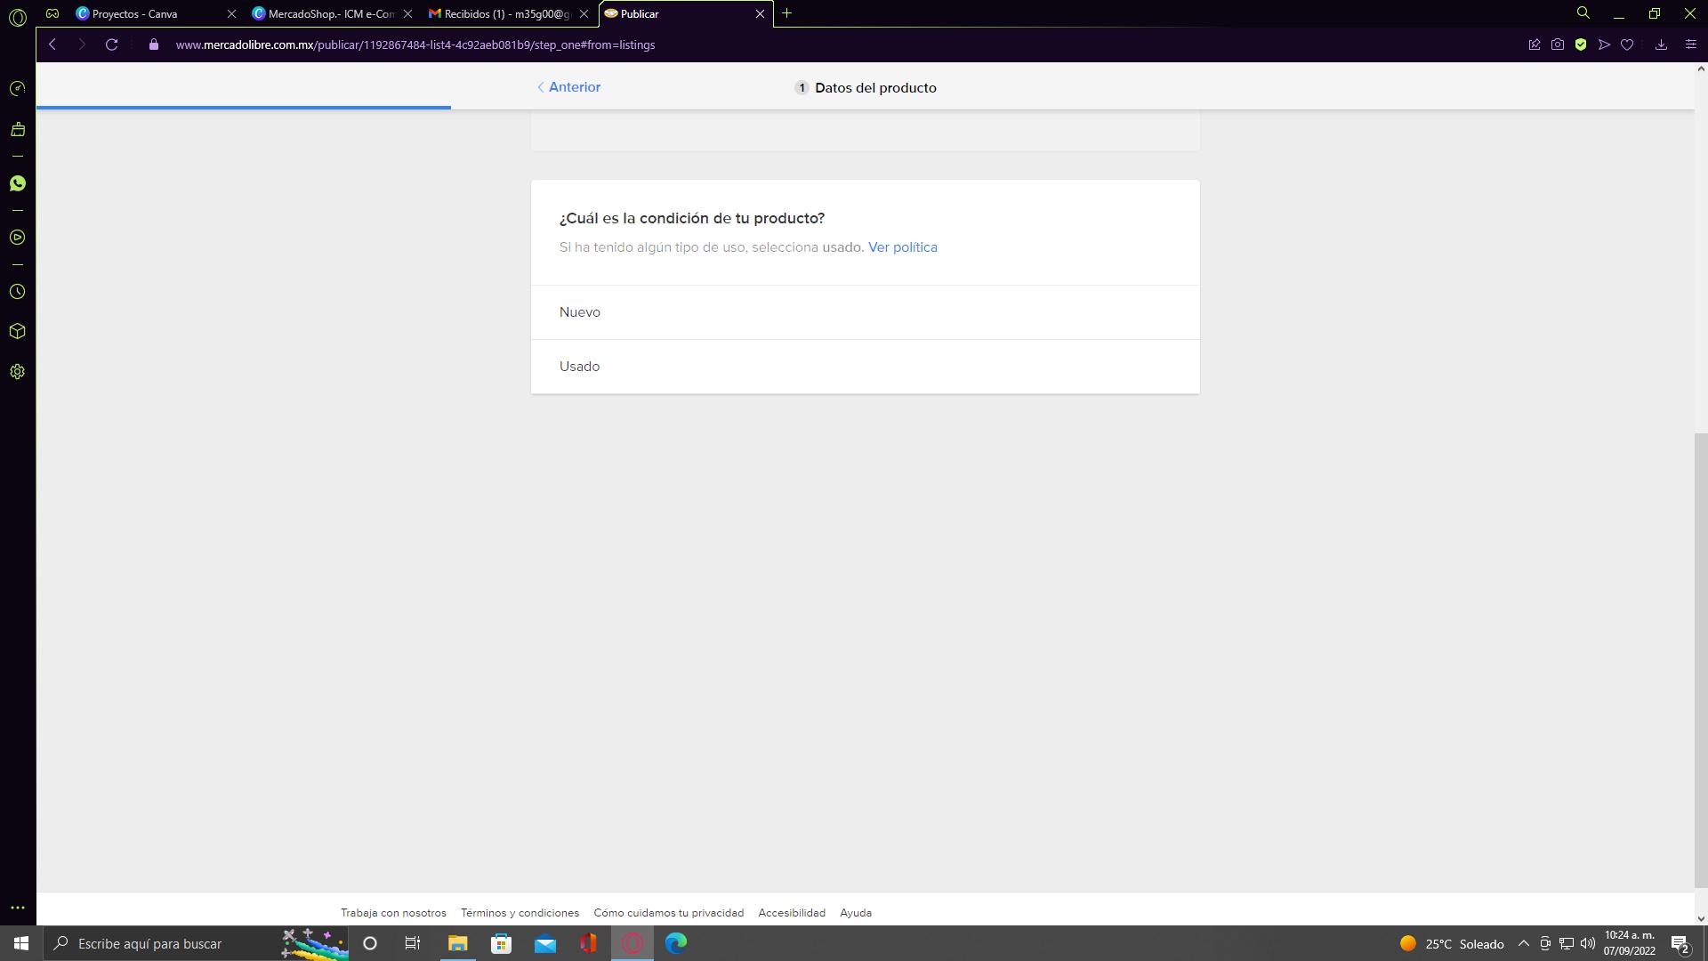
Task: Switch to the Gmail Recibidos tab
Action: [505, 13]
